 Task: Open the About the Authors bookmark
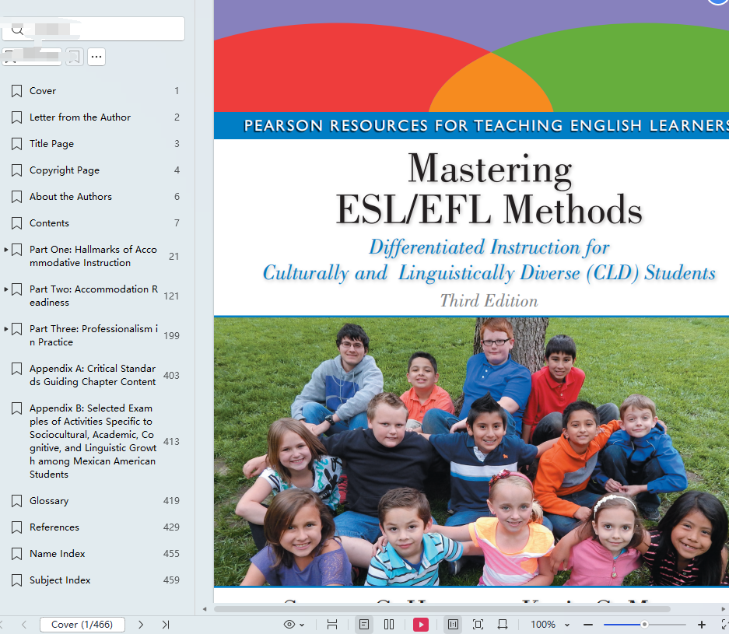tap(71, 197)
